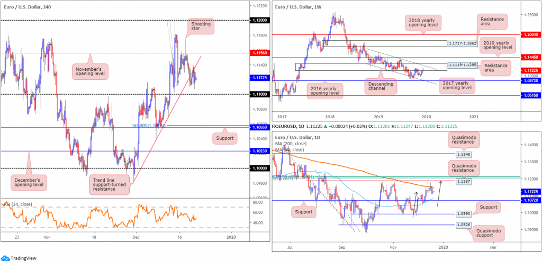Click the 1.1717-1.1862 resistance area label
The height and width of the screenshot is (263, 542).
pyautogui.click(x=462, y=44)
